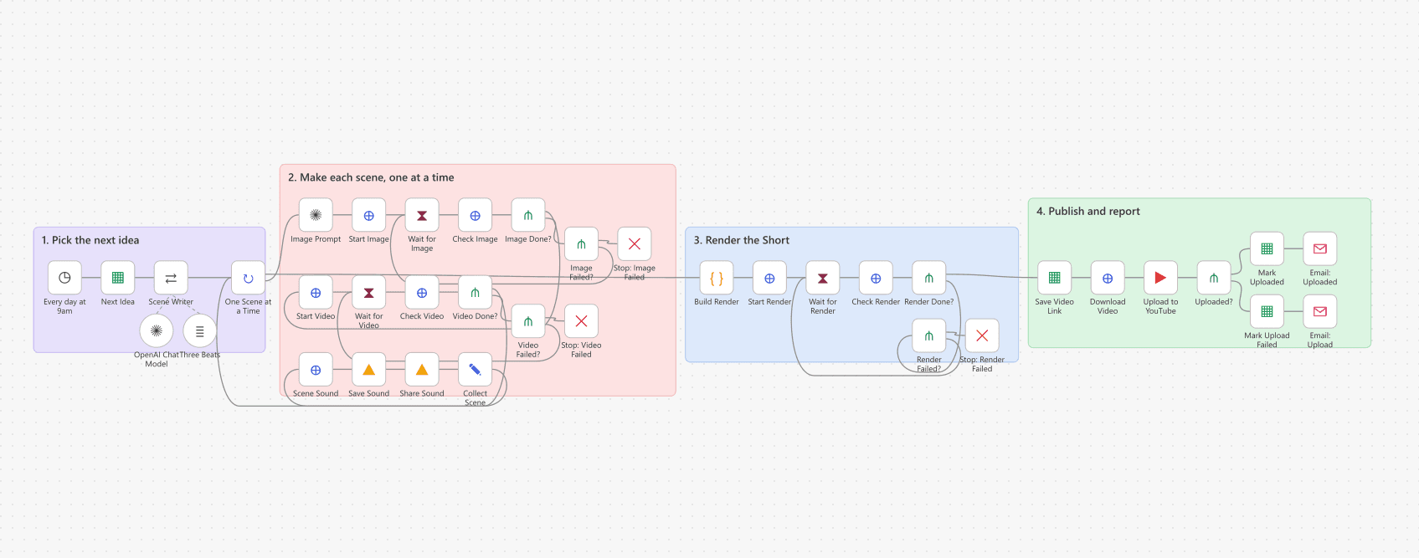
Task: Open the Next Idea spreadsheet node
Action: (x=118, y=278)
